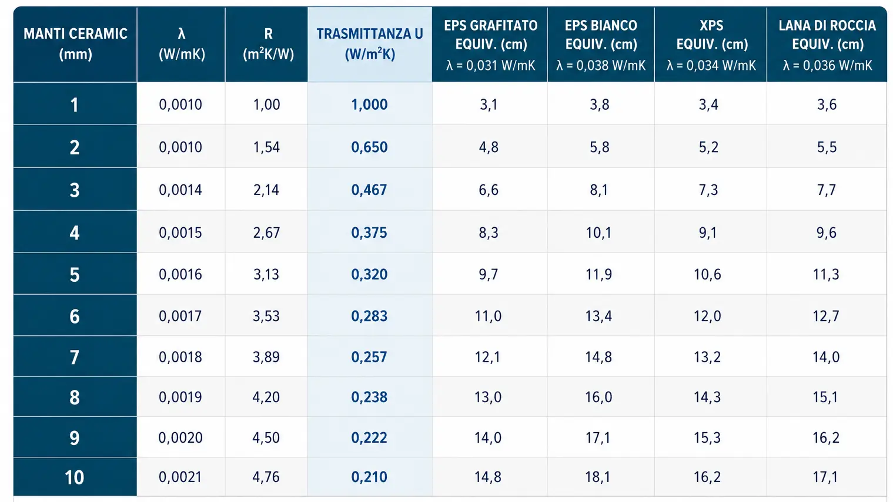Click the lambda value 0,0014
Viewport: 893px width, 502px height.
180,190
